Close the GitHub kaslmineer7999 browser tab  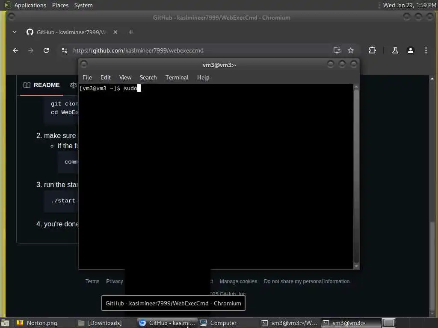(x=115, y=32)
